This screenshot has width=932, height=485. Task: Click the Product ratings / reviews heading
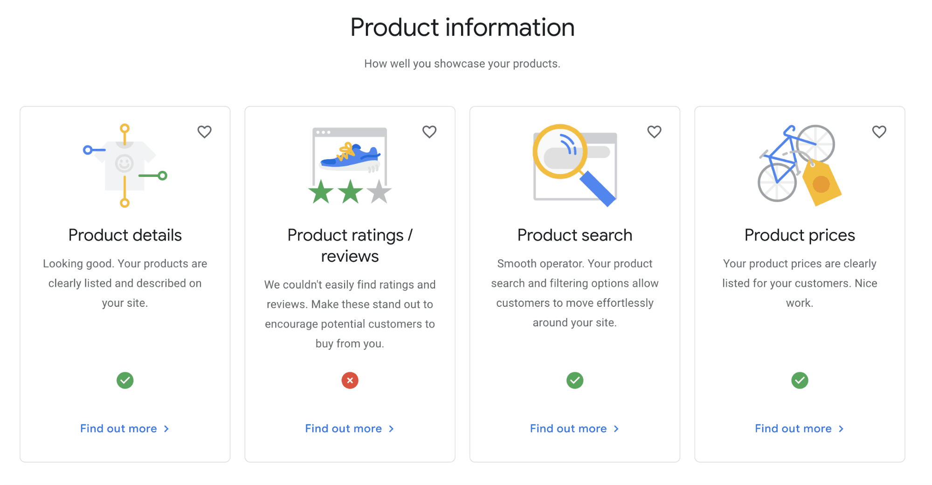click(x=350, y=245)
